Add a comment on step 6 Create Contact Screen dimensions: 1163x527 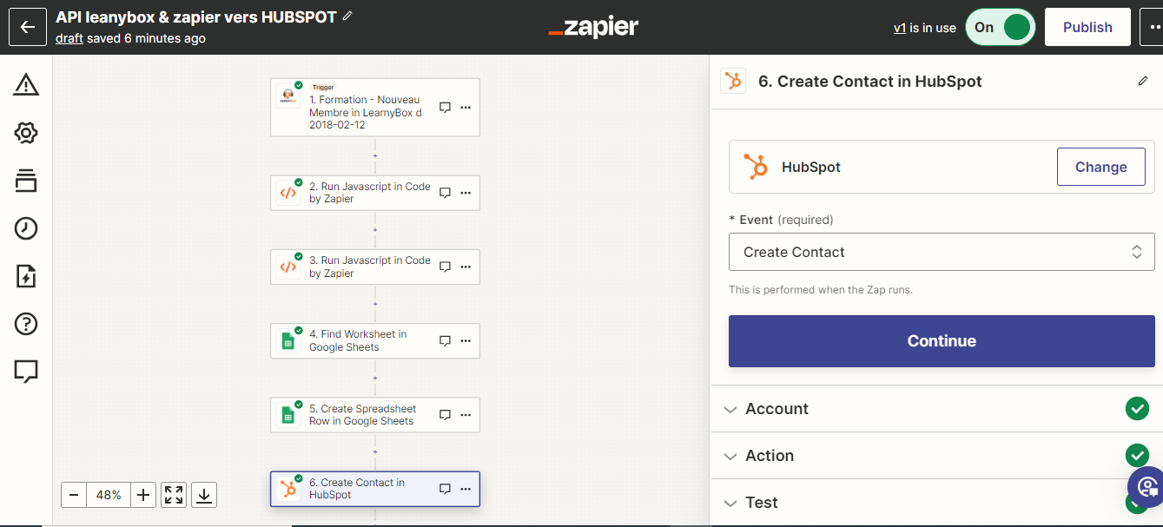click(x=445, y=489)
